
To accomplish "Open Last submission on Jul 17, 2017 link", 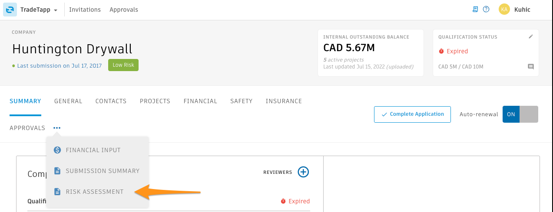I will 60,65.
